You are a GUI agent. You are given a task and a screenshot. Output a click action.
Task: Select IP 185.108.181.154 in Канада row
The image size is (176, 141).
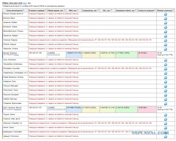(35, 53)
